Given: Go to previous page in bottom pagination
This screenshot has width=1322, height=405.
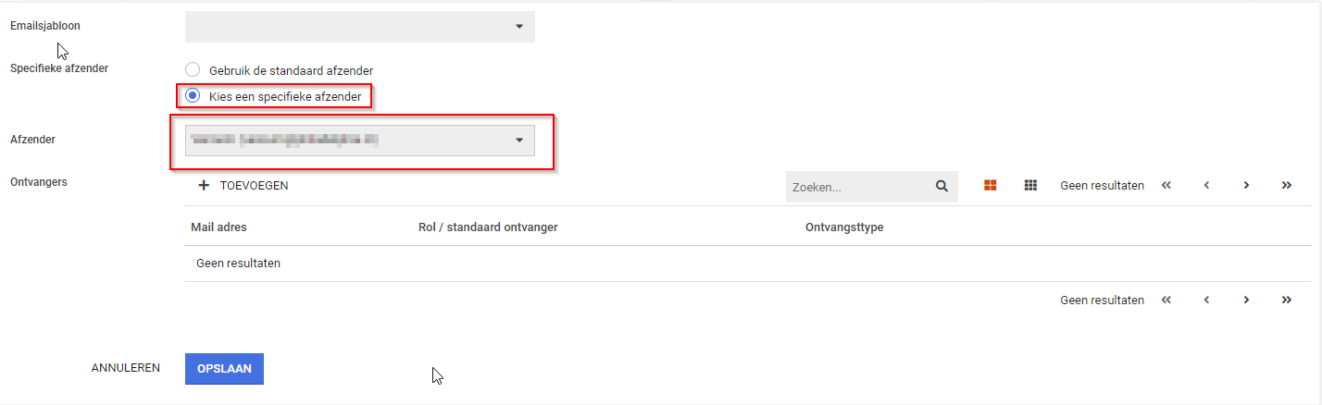Looking at the screenshot, I should tap(1206, 301).
